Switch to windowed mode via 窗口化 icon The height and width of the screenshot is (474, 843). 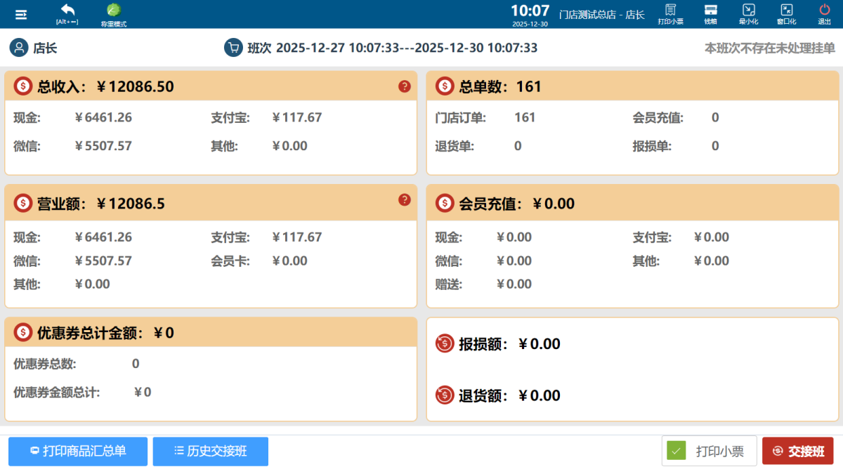click(787, 13)
